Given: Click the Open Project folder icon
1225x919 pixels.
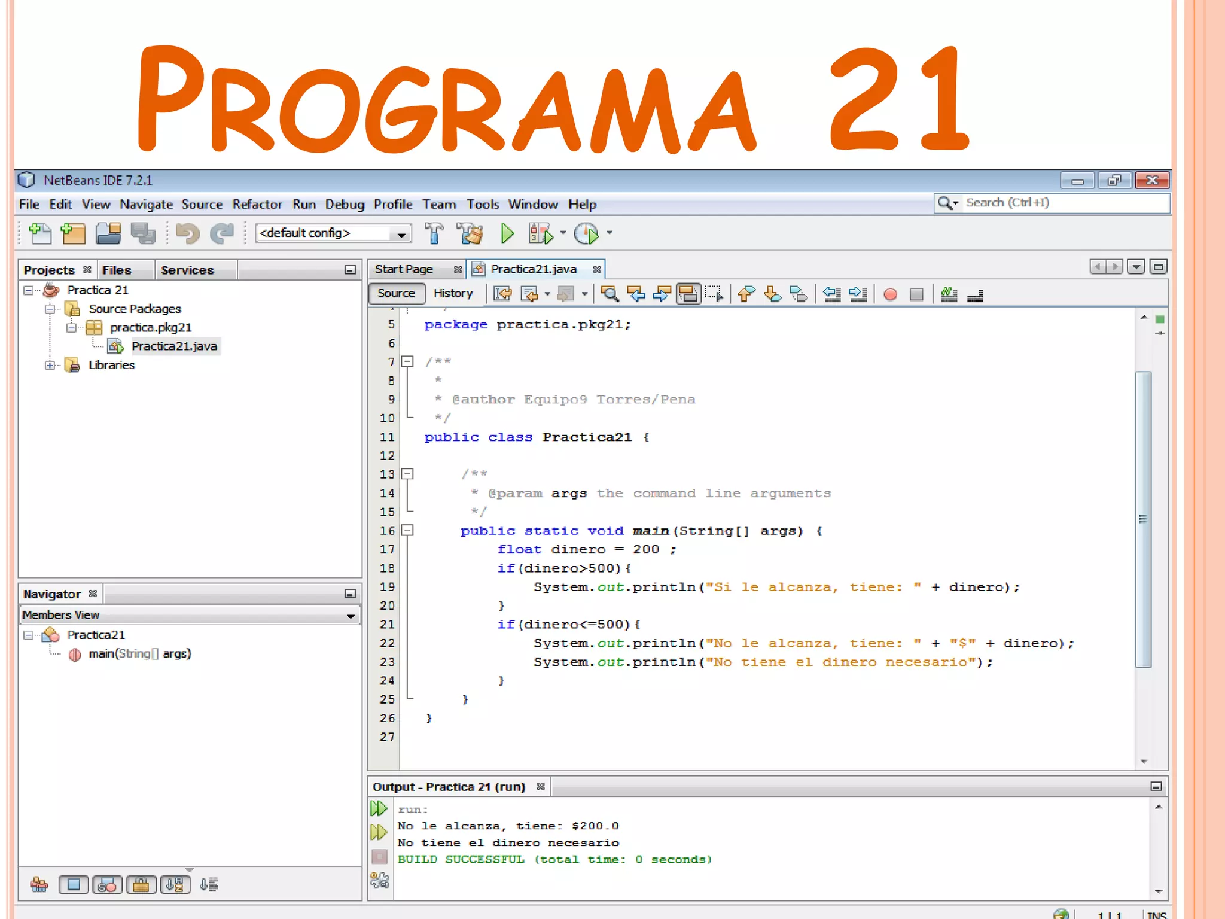Looking at the screenshot, I should pos(108,233).
